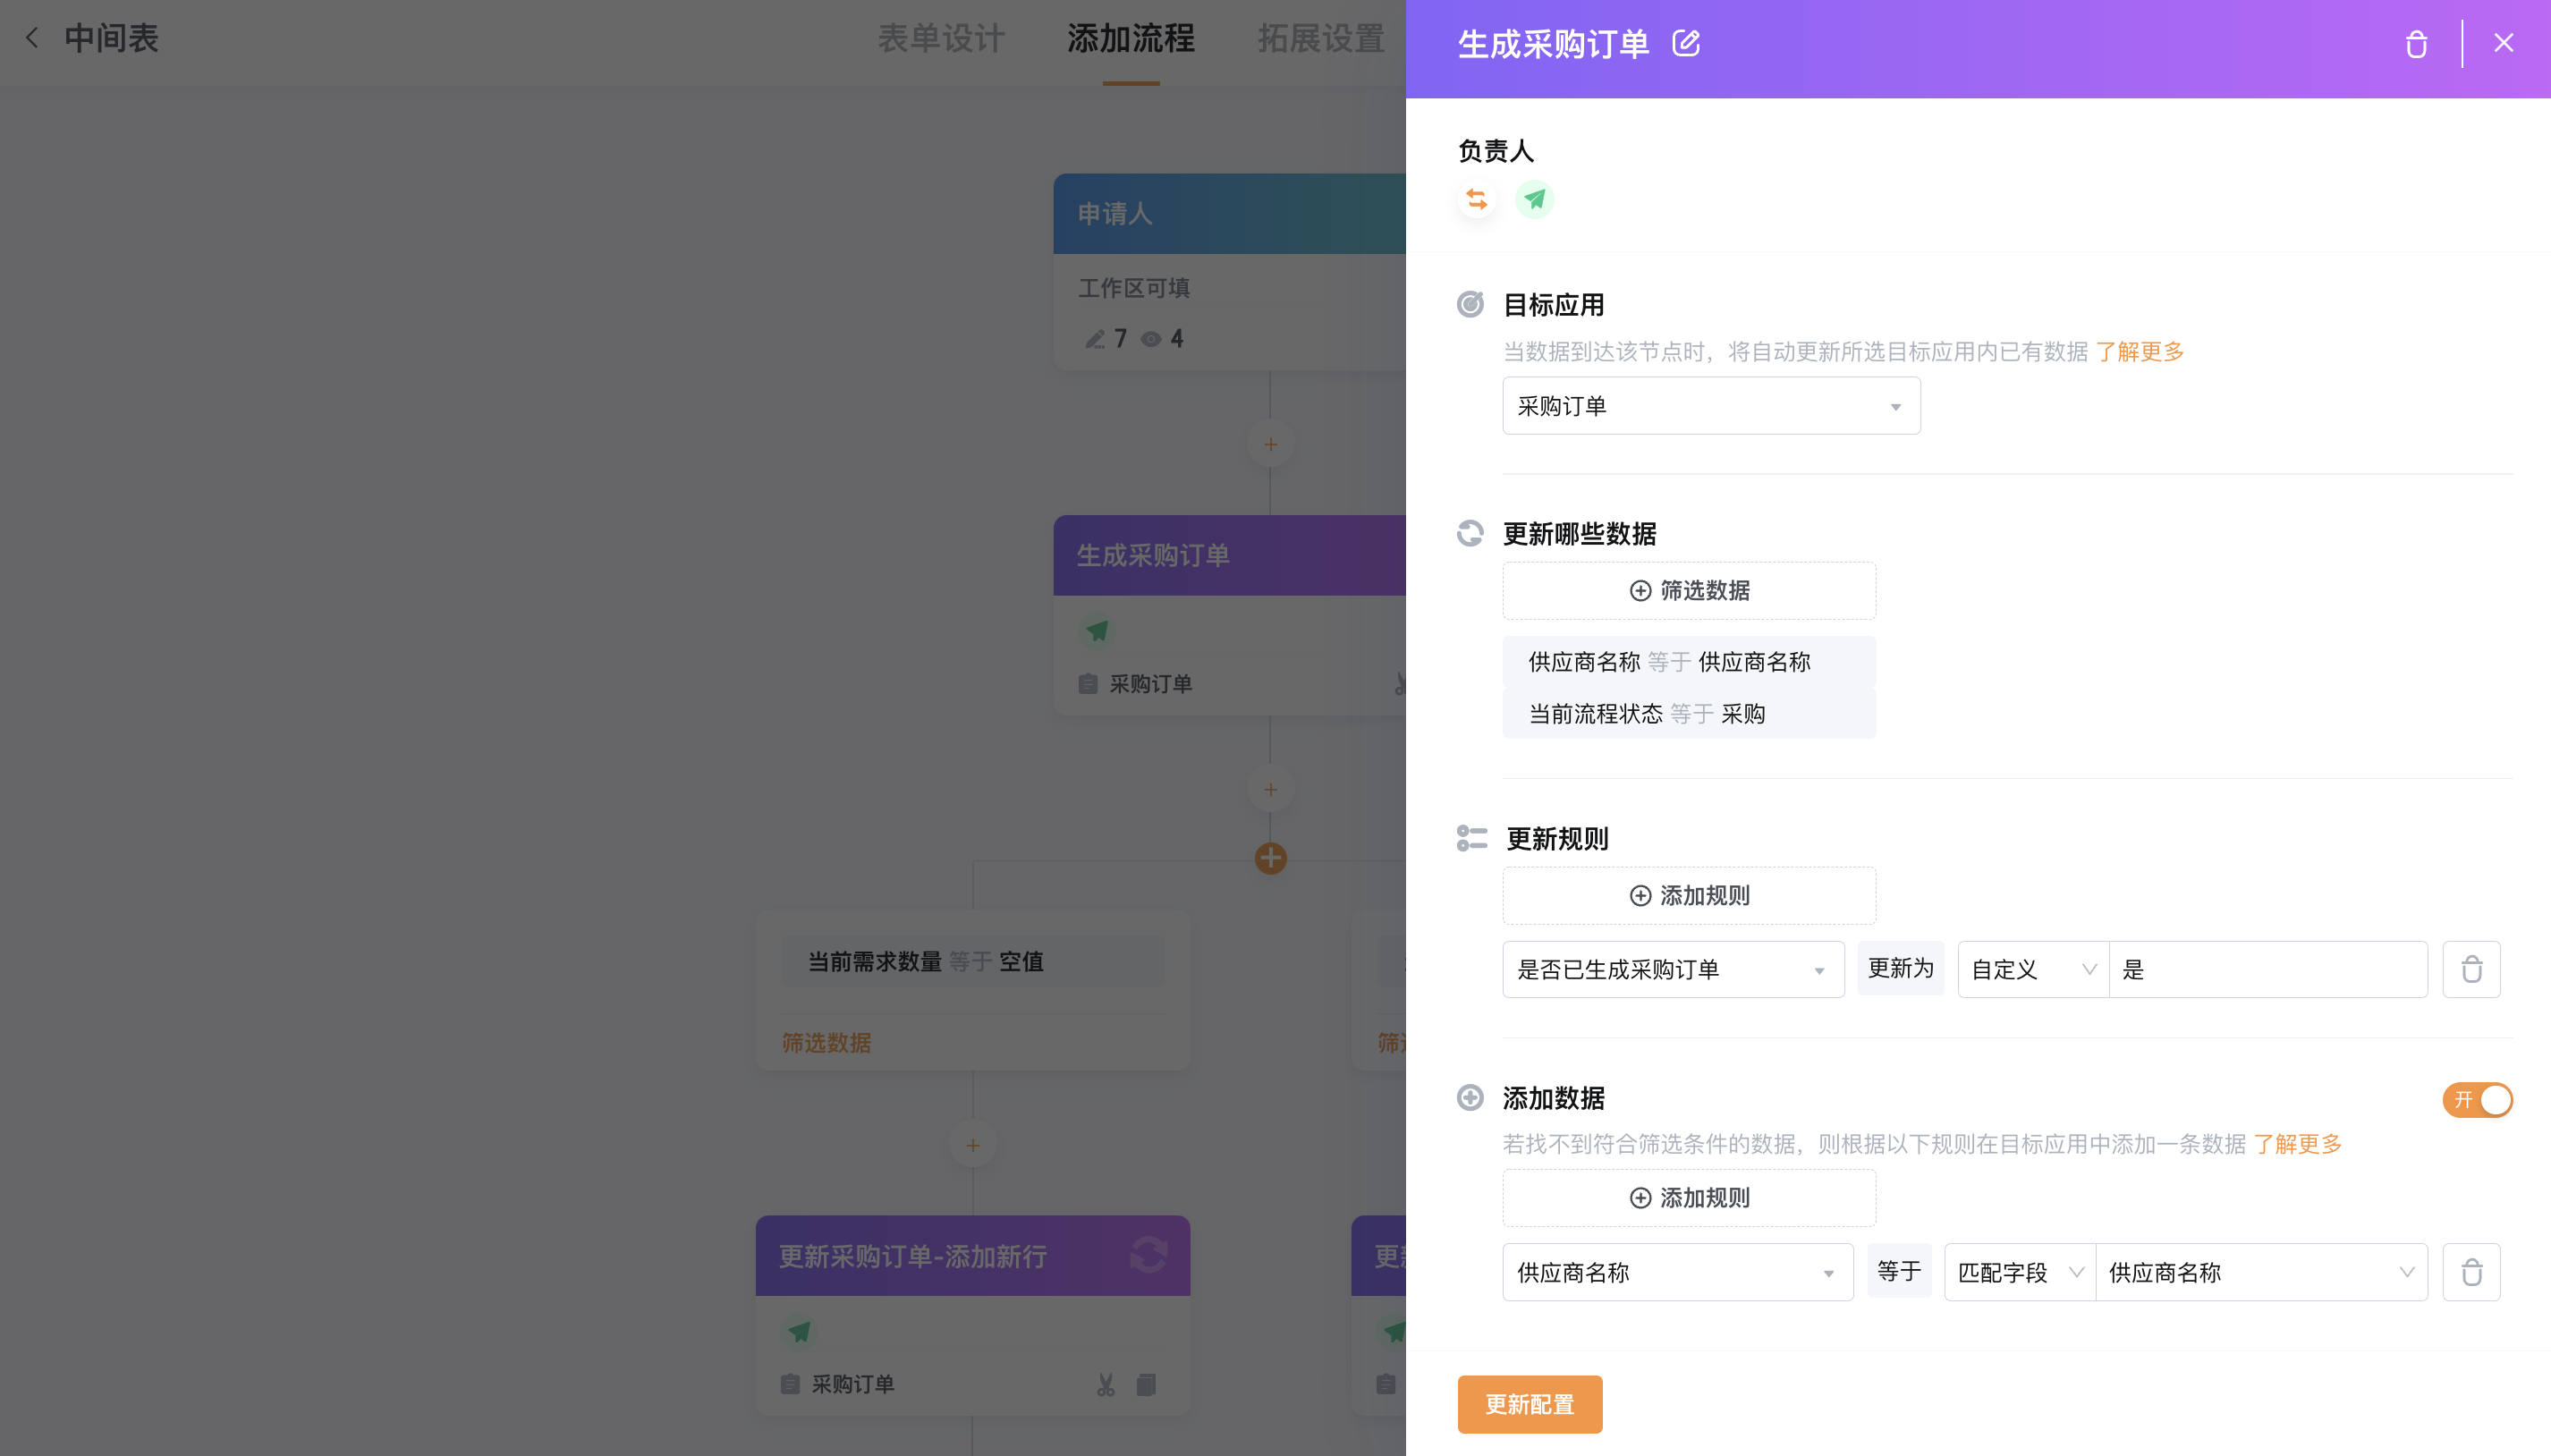Switch to the 添加流程 tab
This screenshot has width=2551, height=1456.
click(x=1130, y=38)
